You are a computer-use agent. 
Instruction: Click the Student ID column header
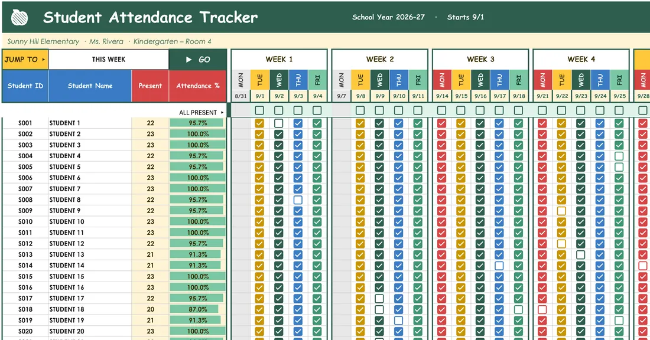point(25,86)
